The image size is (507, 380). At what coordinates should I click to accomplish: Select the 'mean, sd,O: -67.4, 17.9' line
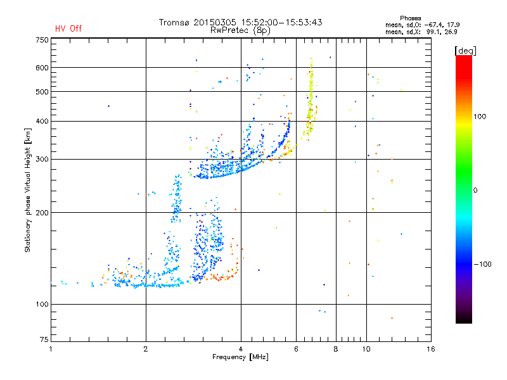(x=422, y=25)
